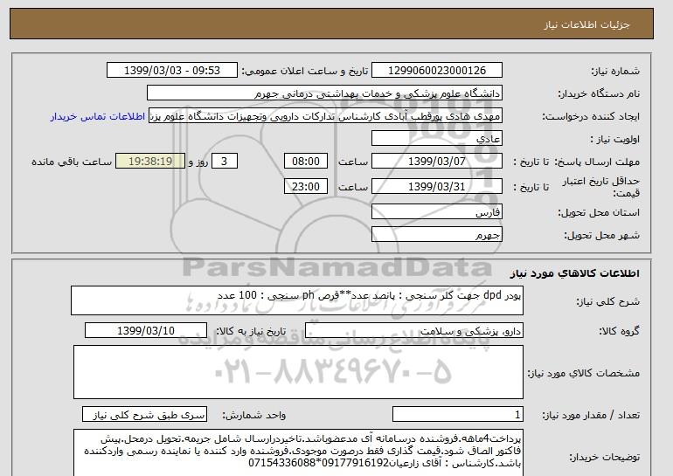Click remaining time countdown 19:38:19
The width and height of the screenshot is (673, 476).
click(150, 162)
